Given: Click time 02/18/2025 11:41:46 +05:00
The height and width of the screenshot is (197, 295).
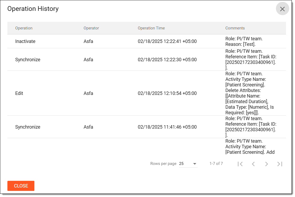Looking at the screenshot, I should point(167,127).
